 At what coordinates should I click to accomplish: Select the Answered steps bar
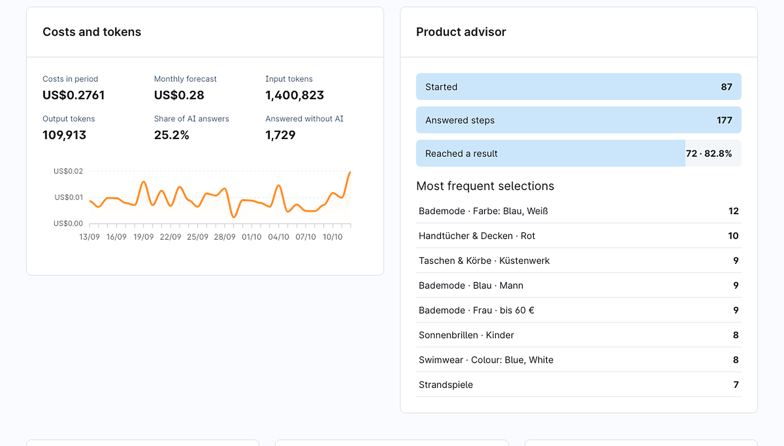click(578, 120)
